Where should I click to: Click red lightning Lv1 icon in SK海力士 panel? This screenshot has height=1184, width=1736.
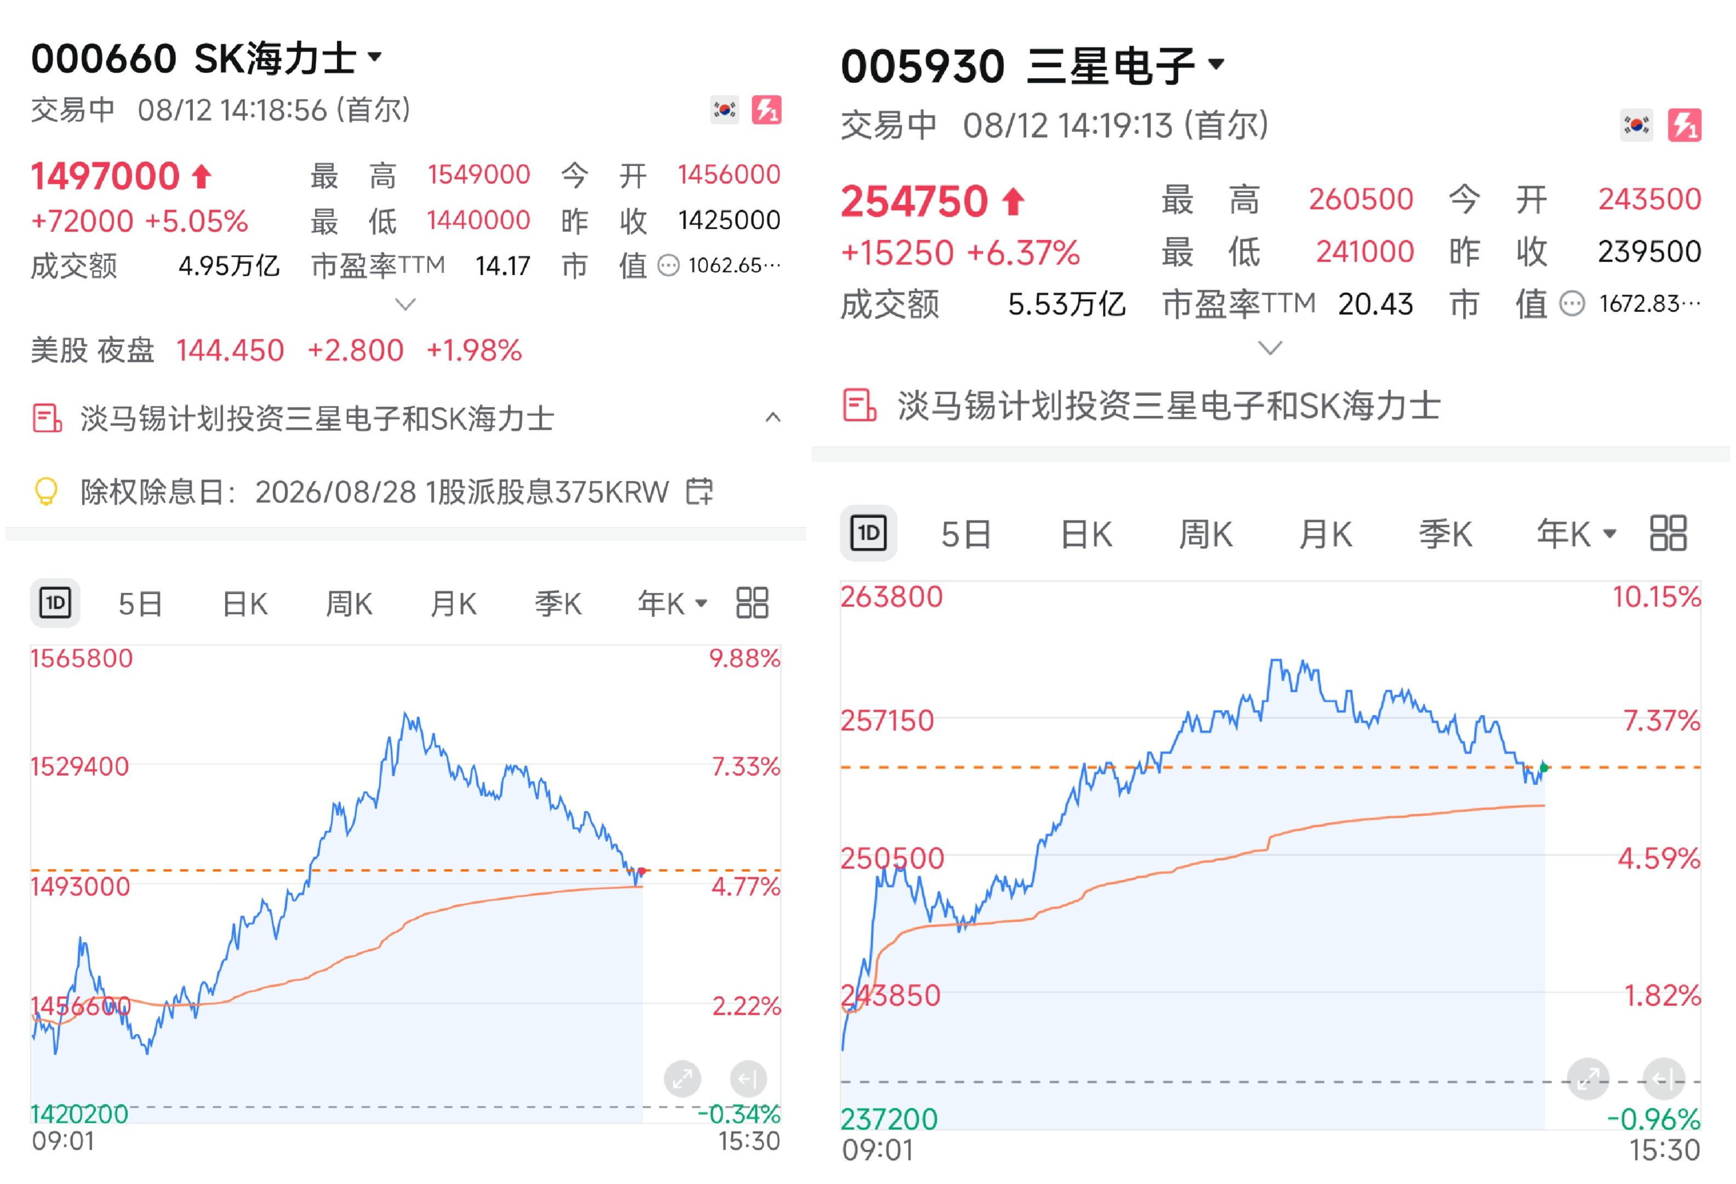coord(766,111)
